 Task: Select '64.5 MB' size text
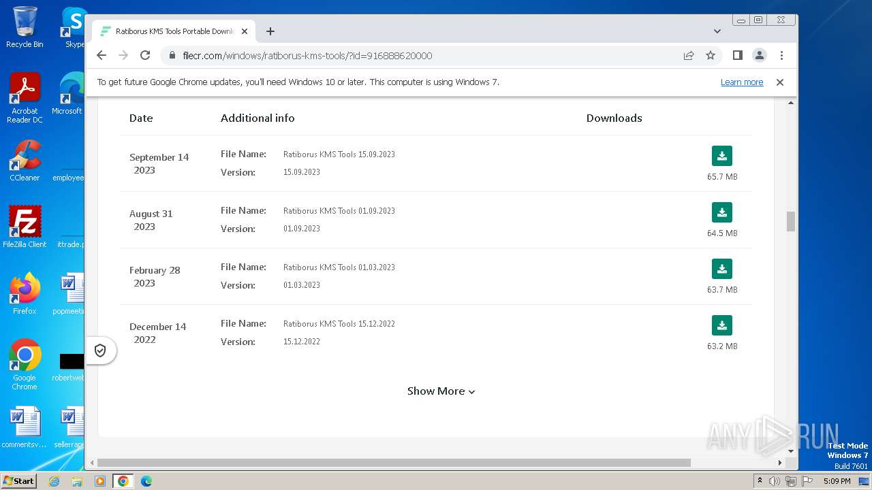(722, 233)
